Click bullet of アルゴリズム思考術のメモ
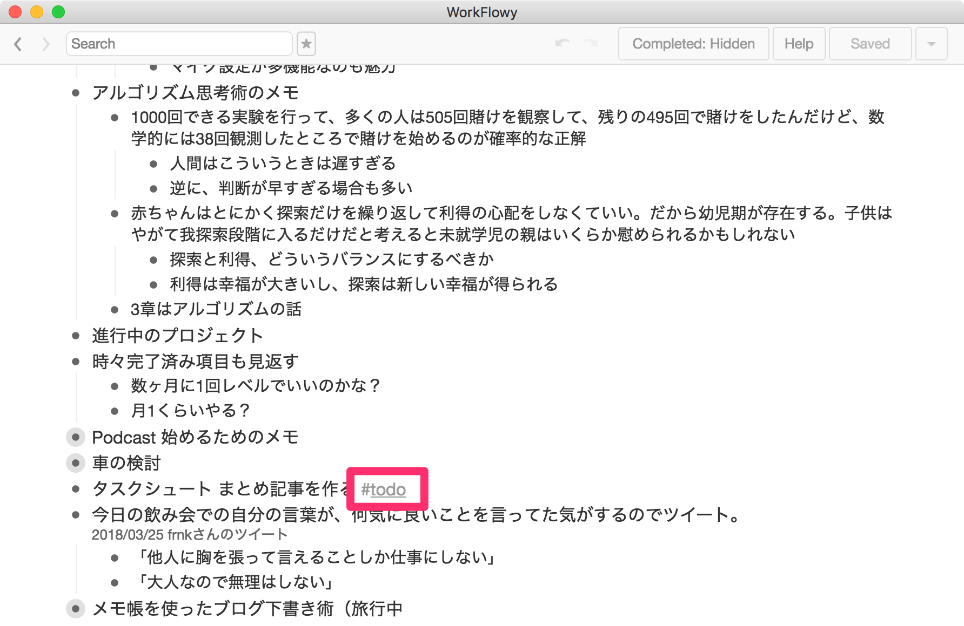Image resolution: width=964 pixels, height=626 pixels. click(x=76, y=93)
